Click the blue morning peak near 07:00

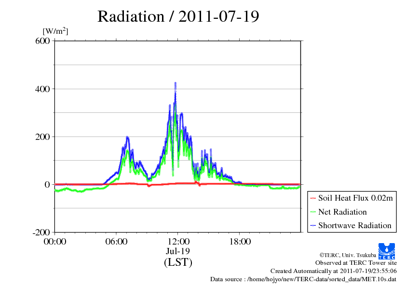click(x=127, y=138)
